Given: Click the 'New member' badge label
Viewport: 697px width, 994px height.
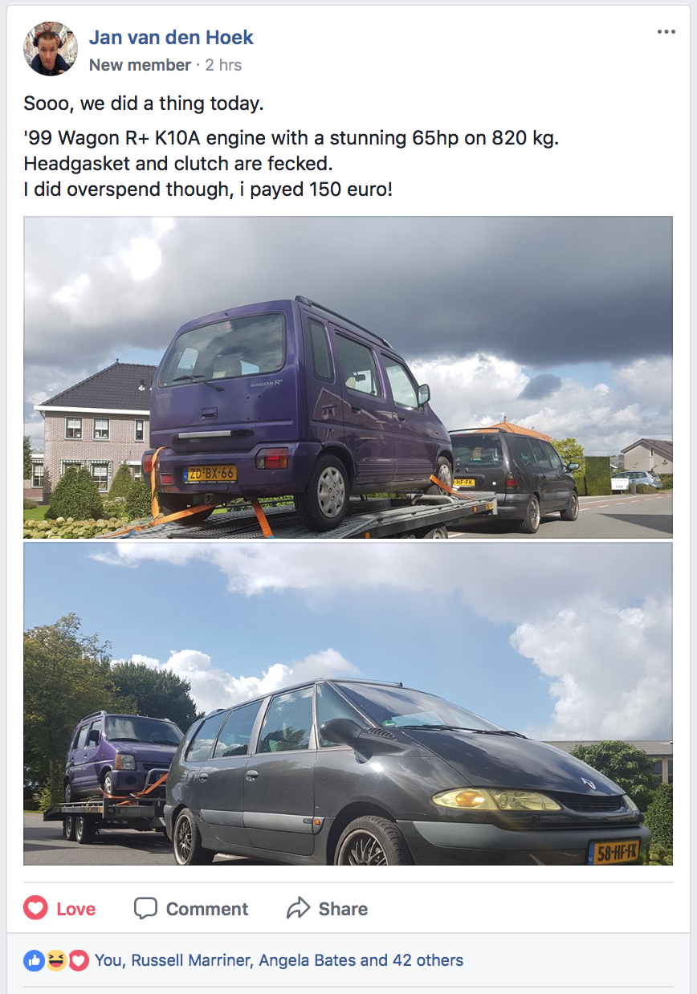Looking at the screenshot, I should 140,65.
